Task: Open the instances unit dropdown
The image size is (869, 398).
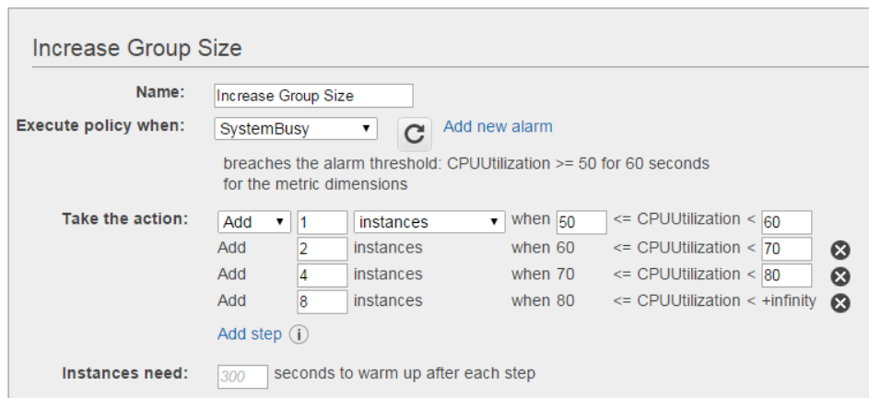Action: (429, 222)
